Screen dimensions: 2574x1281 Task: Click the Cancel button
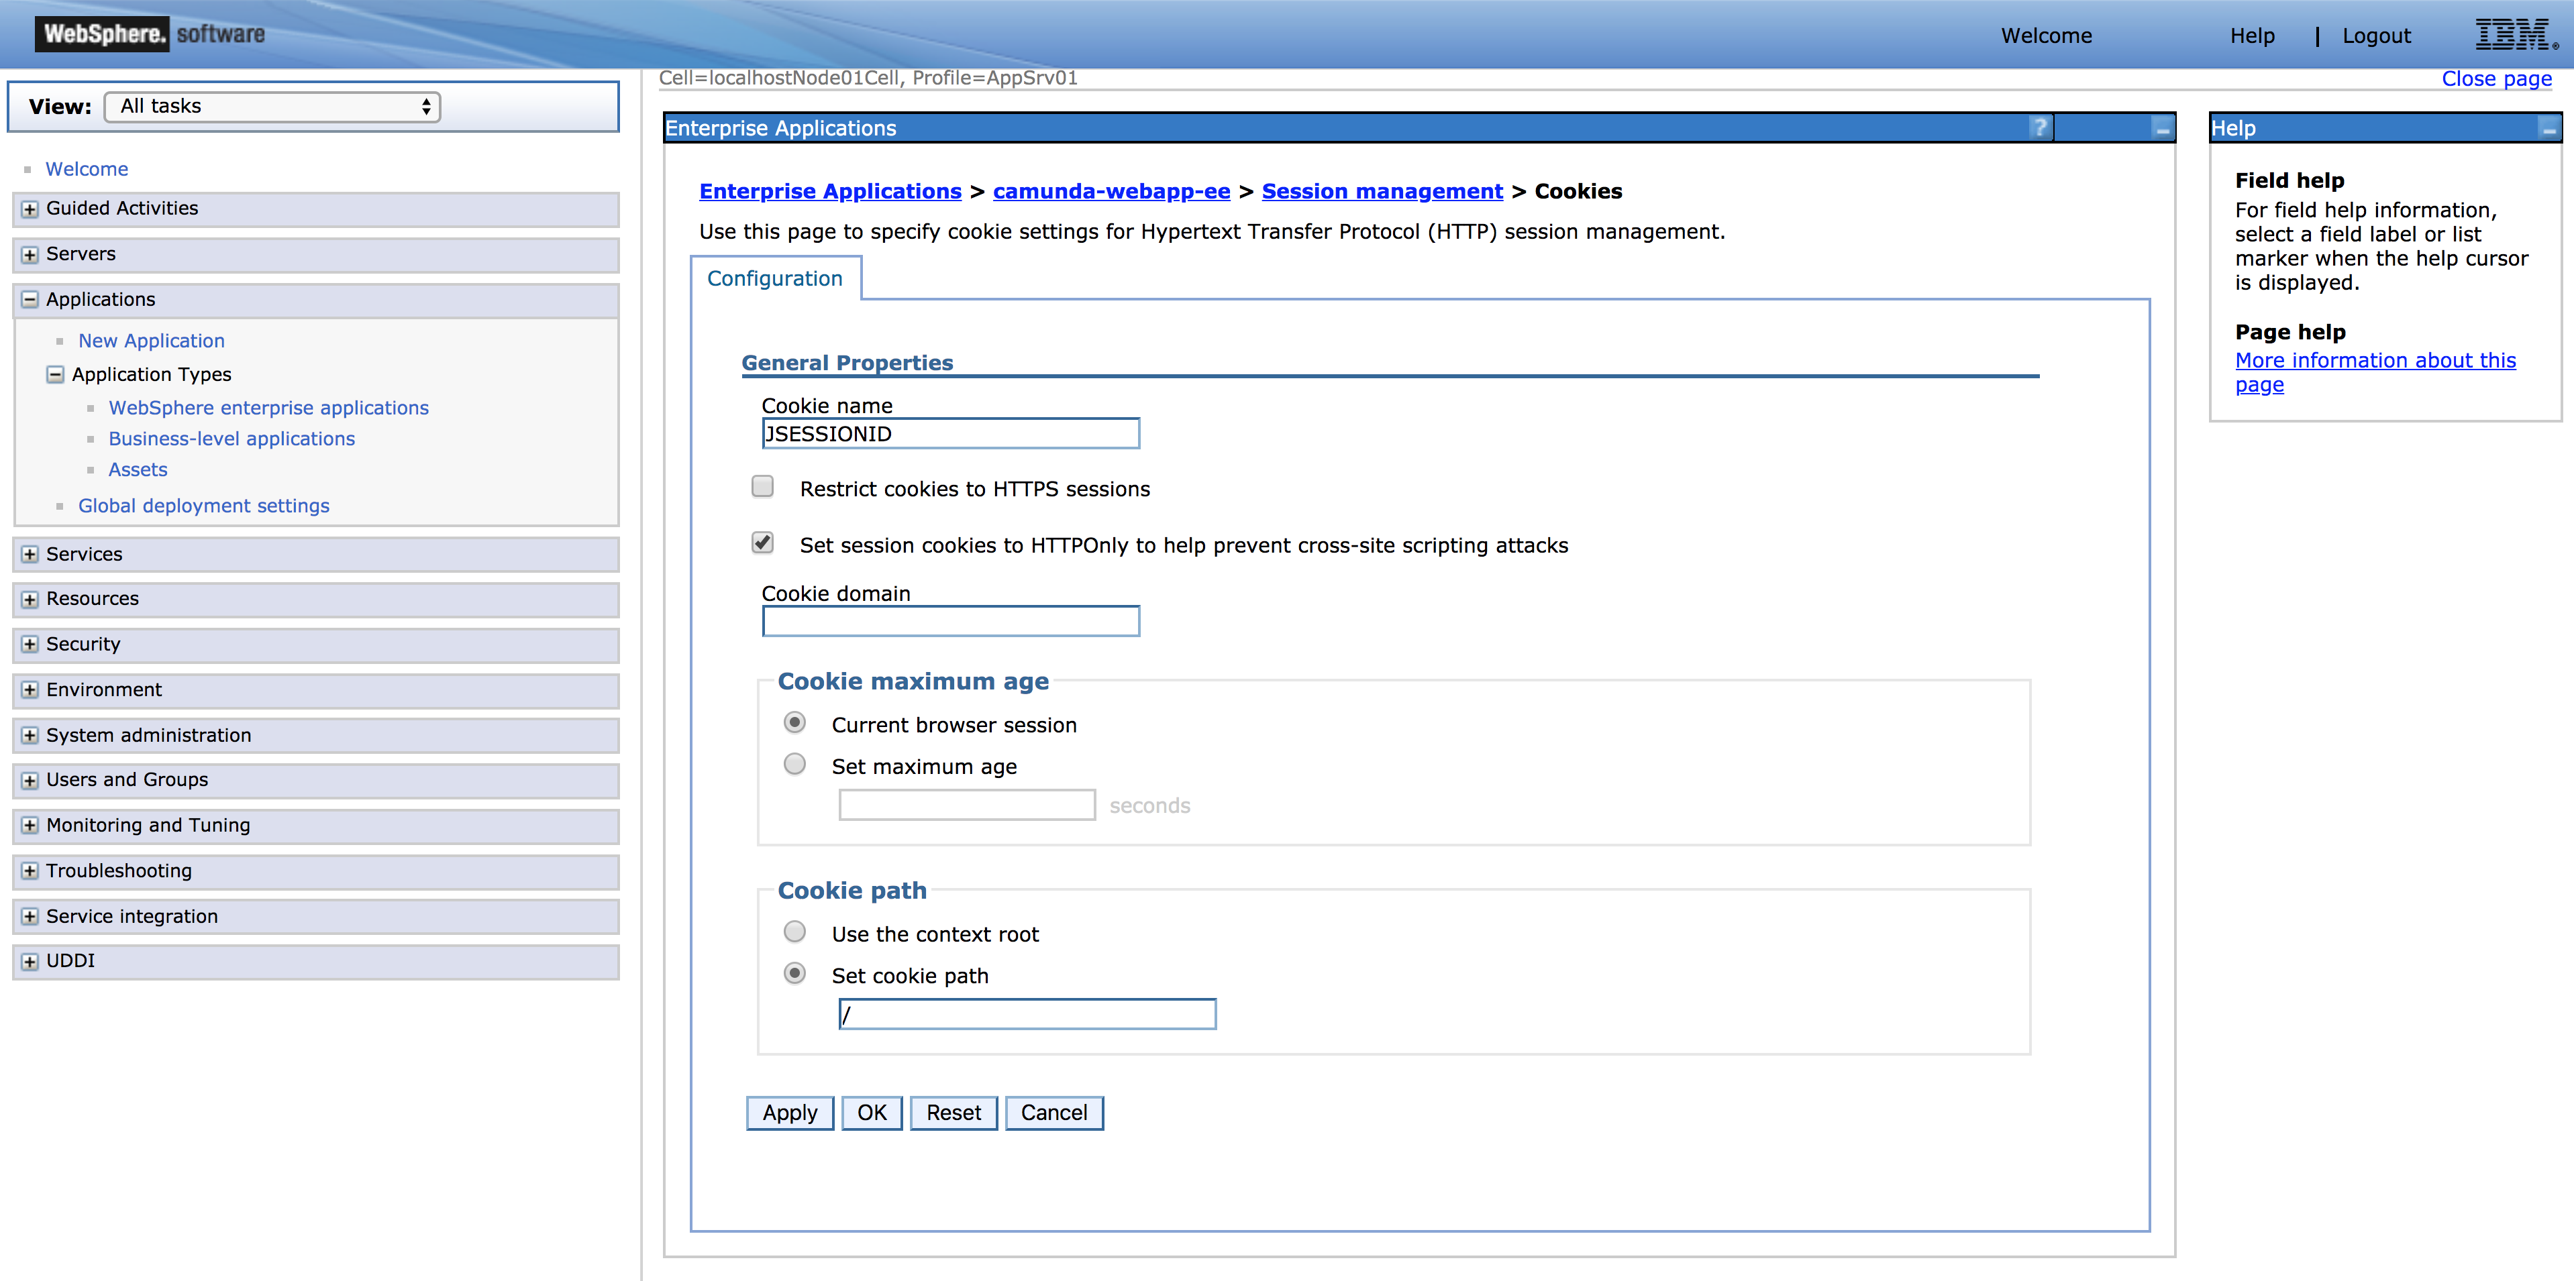pos(1054,1113)
